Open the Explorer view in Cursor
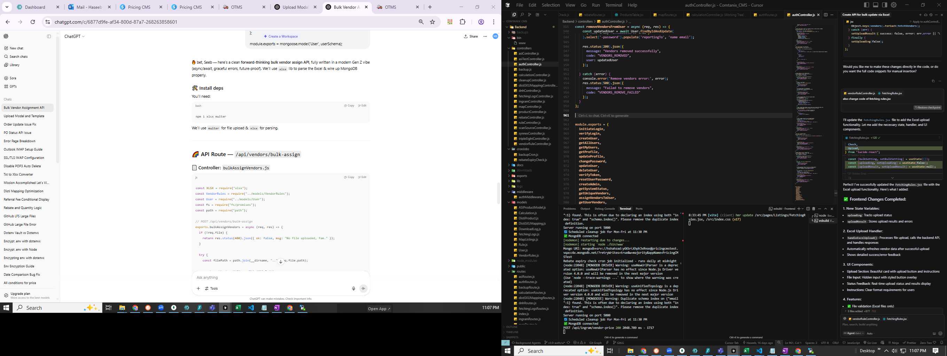The width and height of the screenshot is (947, 356). click(x=514, y=15)
